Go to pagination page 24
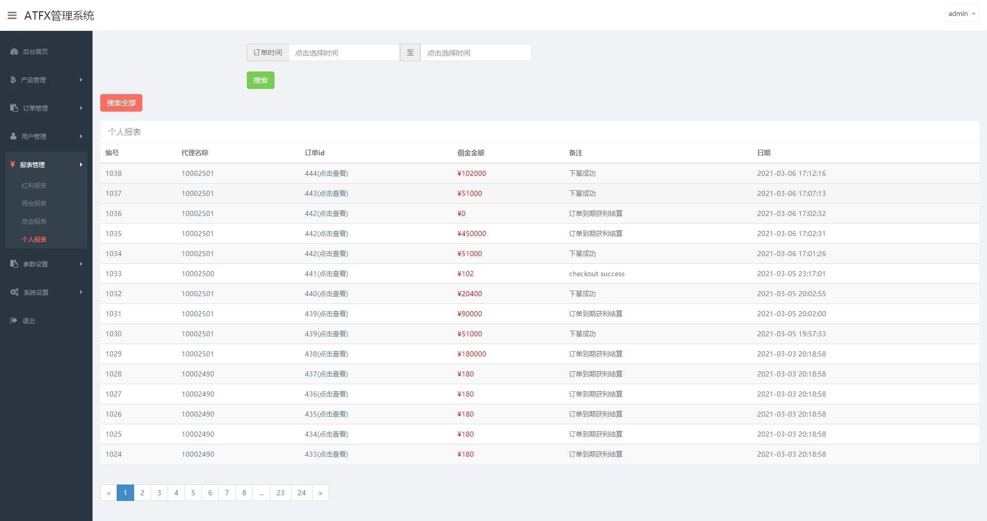 click(x=302, y=493)
